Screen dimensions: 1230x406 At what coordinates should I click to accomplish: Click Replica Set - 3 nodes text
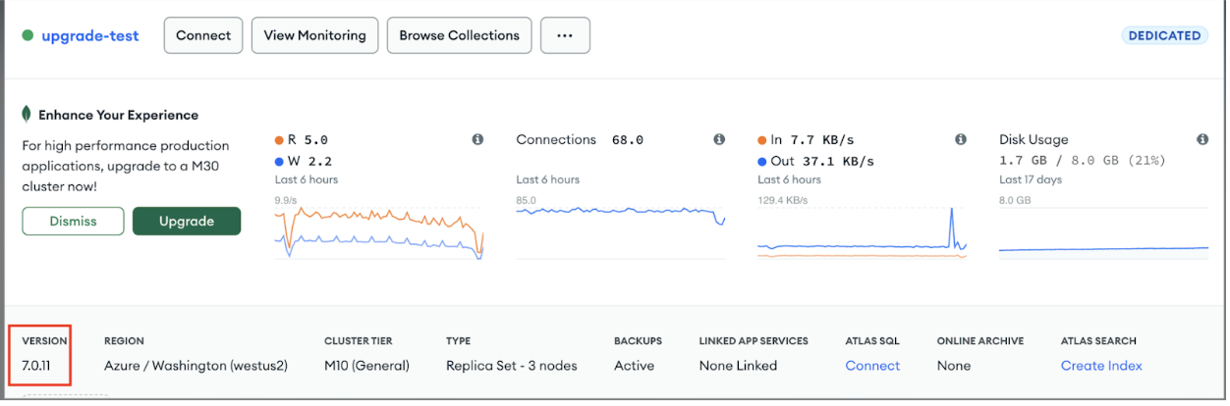point(512,366)
